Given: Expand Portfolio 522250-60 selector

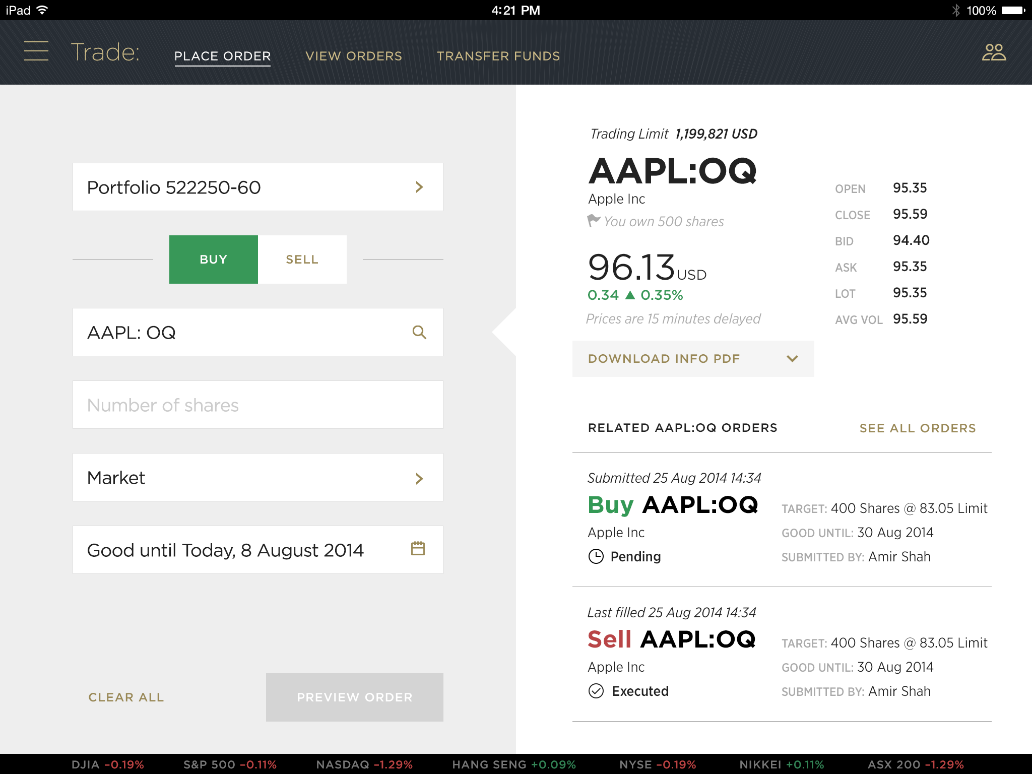Looking at the screenshot, I should [257, 187].
